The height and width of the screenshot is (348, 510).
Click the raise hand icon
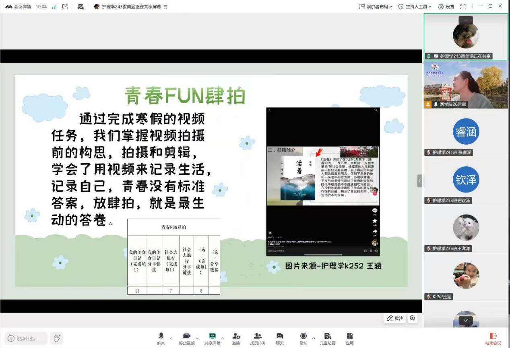pyautogui.click(x=57, y=338)
